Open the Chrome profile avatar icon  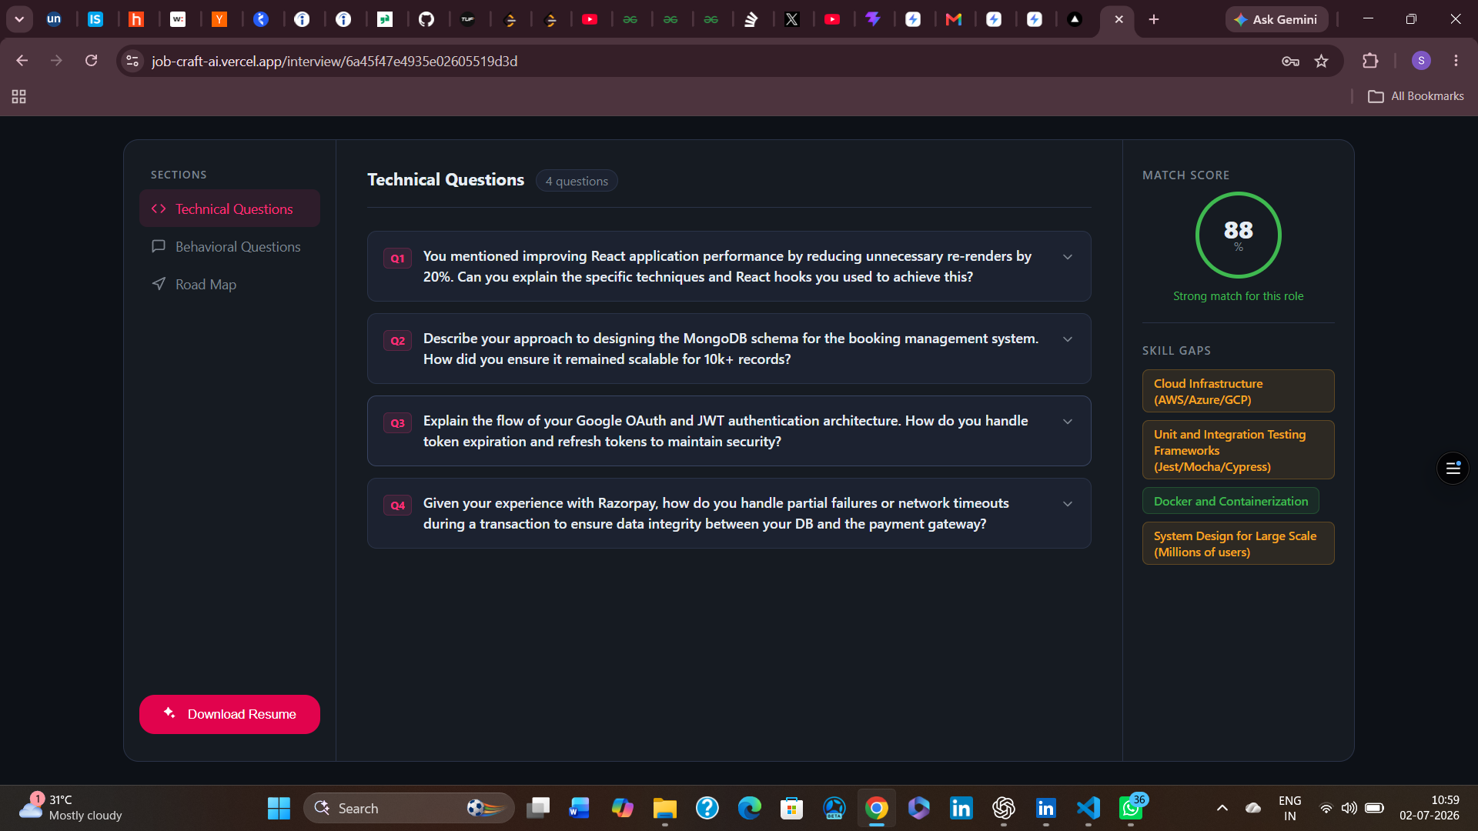coord(1421,61)
